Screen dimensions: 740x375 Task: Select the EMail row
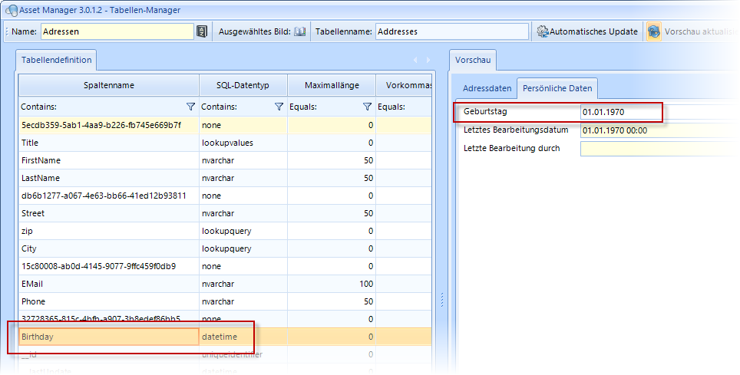click(225, 284)
